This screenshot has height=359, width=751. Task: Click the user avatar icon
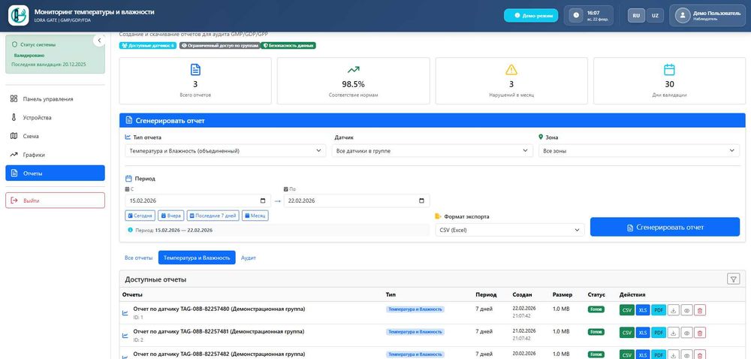point(682,15)
